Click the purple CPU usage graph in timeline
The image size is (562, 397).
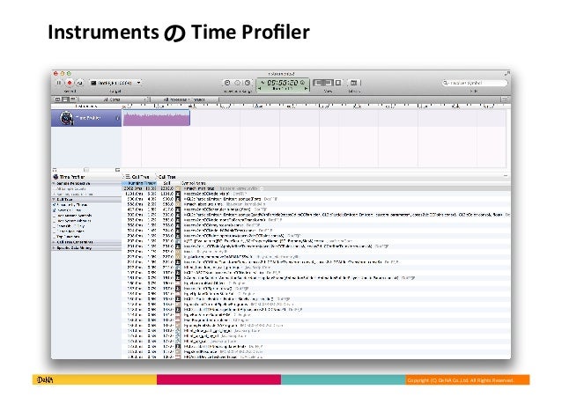156,118
